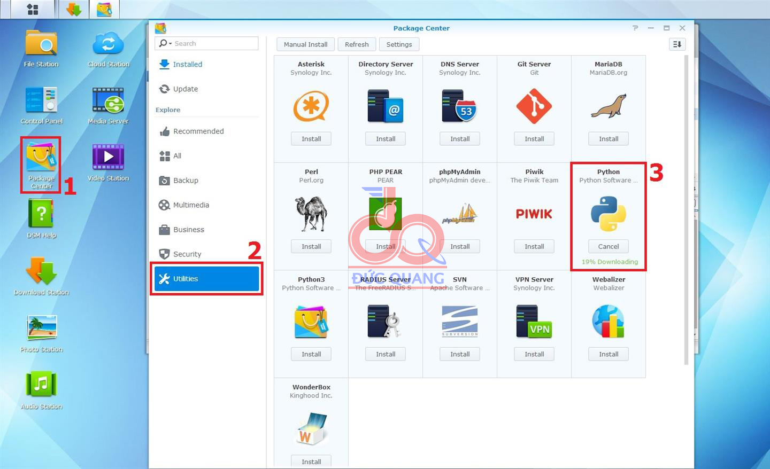770x469 pixels.
Task: Click the Git Server package icon
Action: tap(534, 106)
